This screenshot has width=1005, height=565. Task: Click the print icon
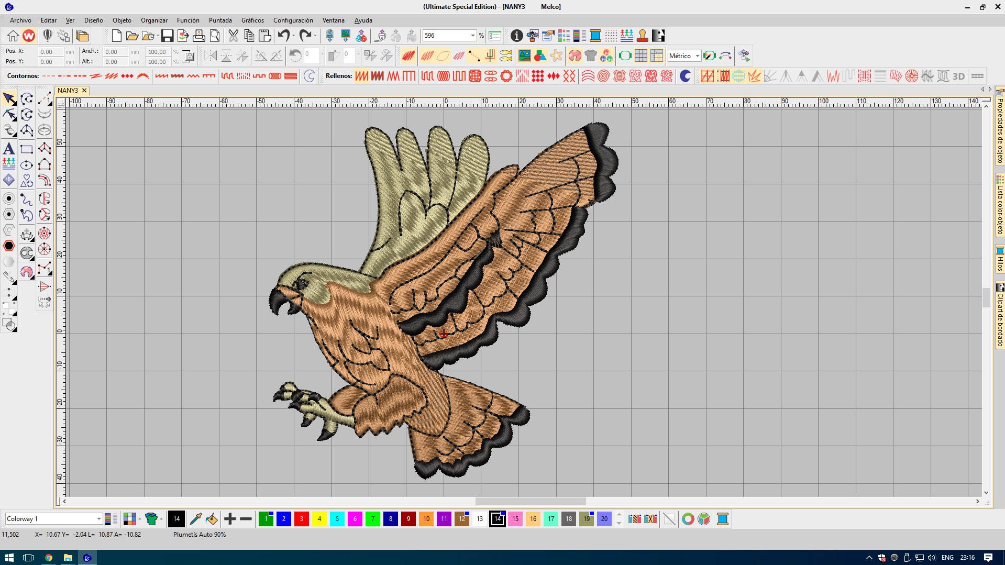[x=199, y=36]
